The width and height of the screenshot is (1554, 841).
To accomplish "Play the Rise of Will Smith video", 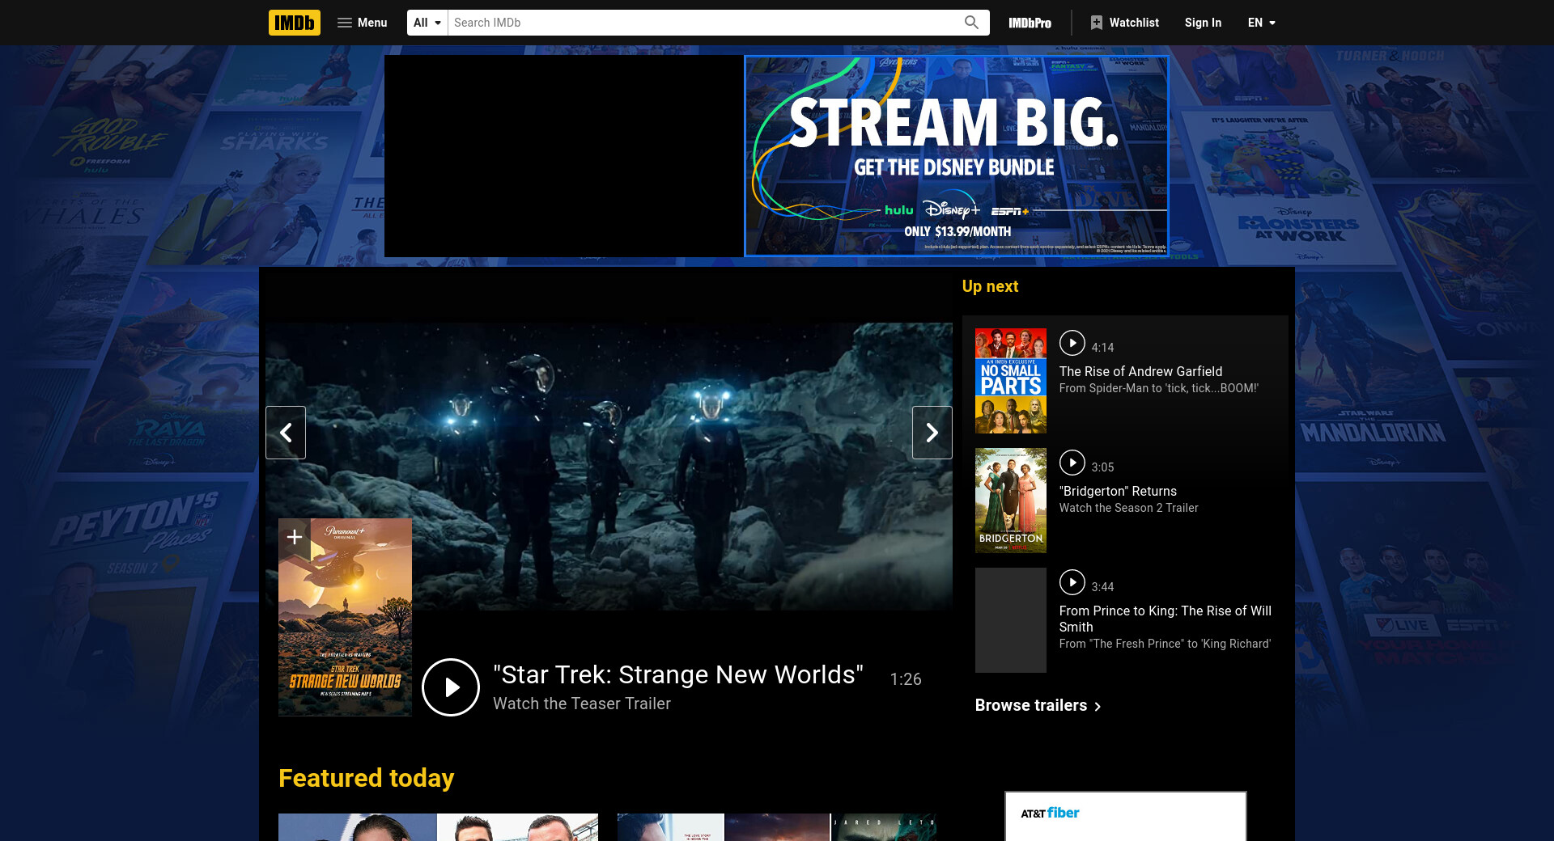I will 1072,582.
